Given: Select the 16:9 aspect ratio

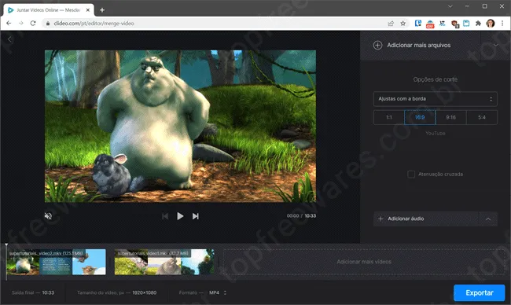Looking at the screenshot, I should pyautogui.click(x=420, y=117).
